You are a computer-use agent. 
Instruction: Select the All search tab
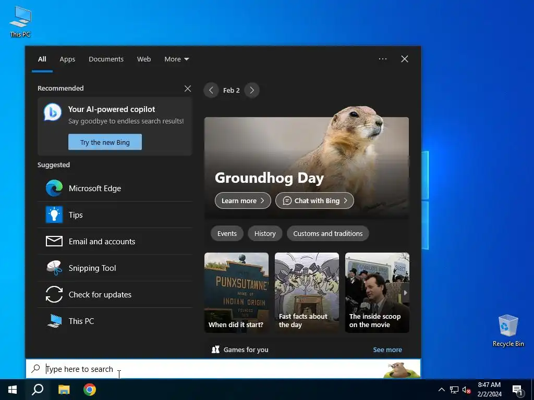(42, 59)
